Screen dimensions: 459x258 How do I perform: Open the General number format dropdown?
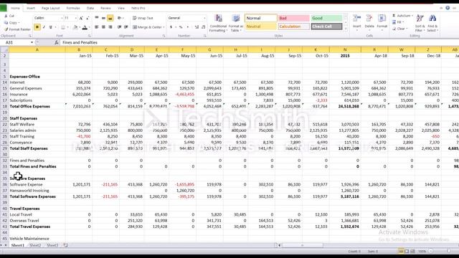tap(204, 18)
